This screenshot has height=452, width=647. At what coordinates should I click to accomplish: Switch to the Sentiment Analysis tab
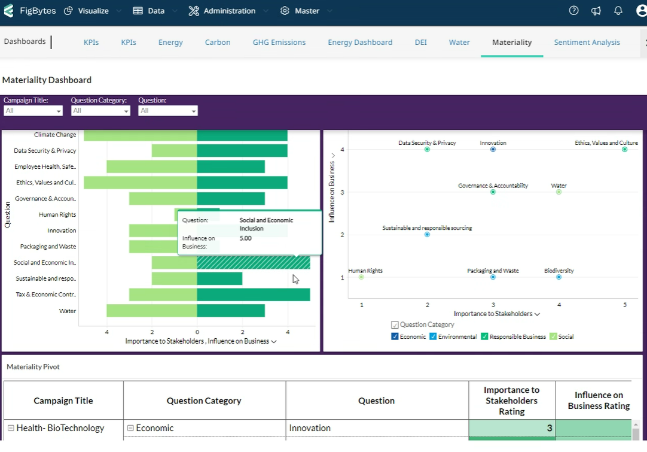pos(587,43)
